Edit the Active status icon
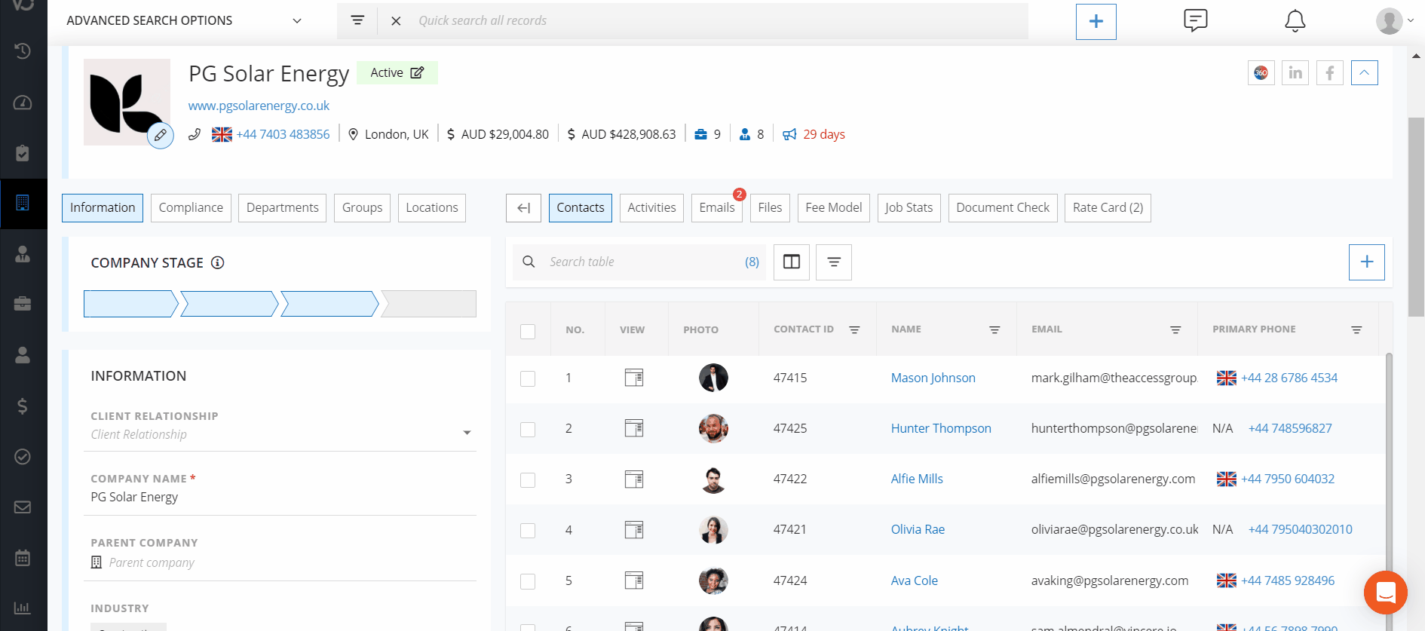Viewport: 1425px width, 631px height. [417, 72]
